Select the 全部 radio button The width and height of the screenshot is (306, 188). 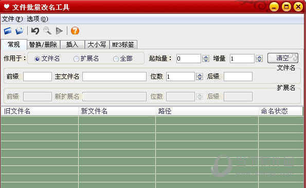(116, 59)
